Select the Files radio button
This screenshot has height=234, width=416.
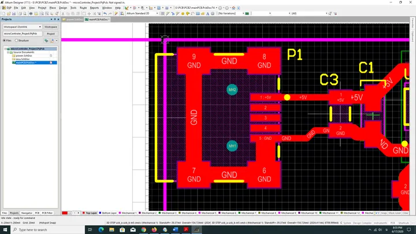point(4,40)
